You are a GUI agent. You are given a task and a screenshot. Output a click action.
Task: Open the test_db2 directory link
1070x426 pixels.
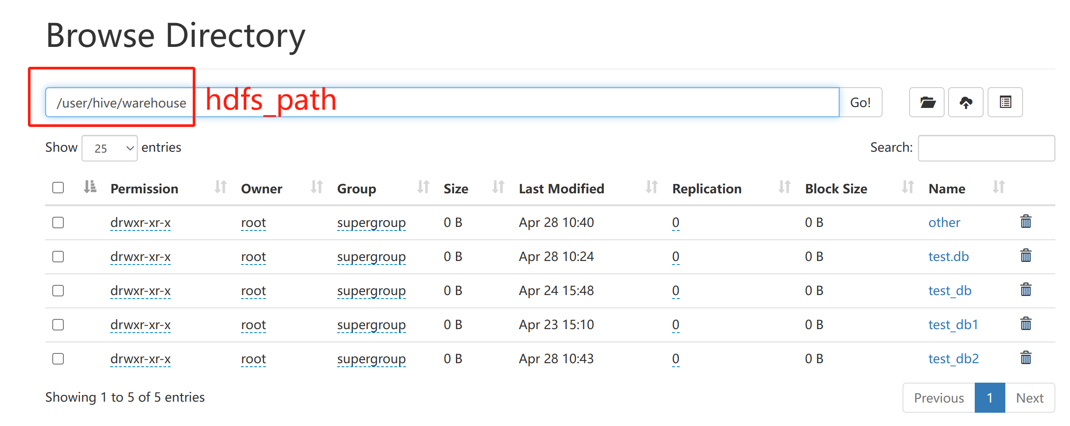click(x=953, y=358)
